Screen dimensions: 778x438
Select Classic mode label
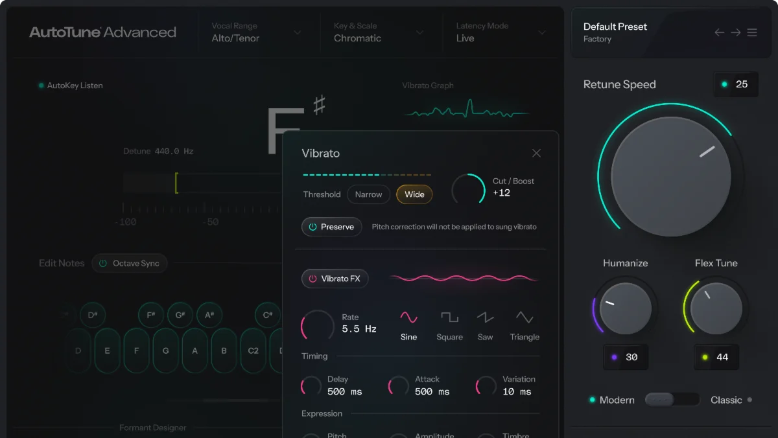[x=726, y=400]
